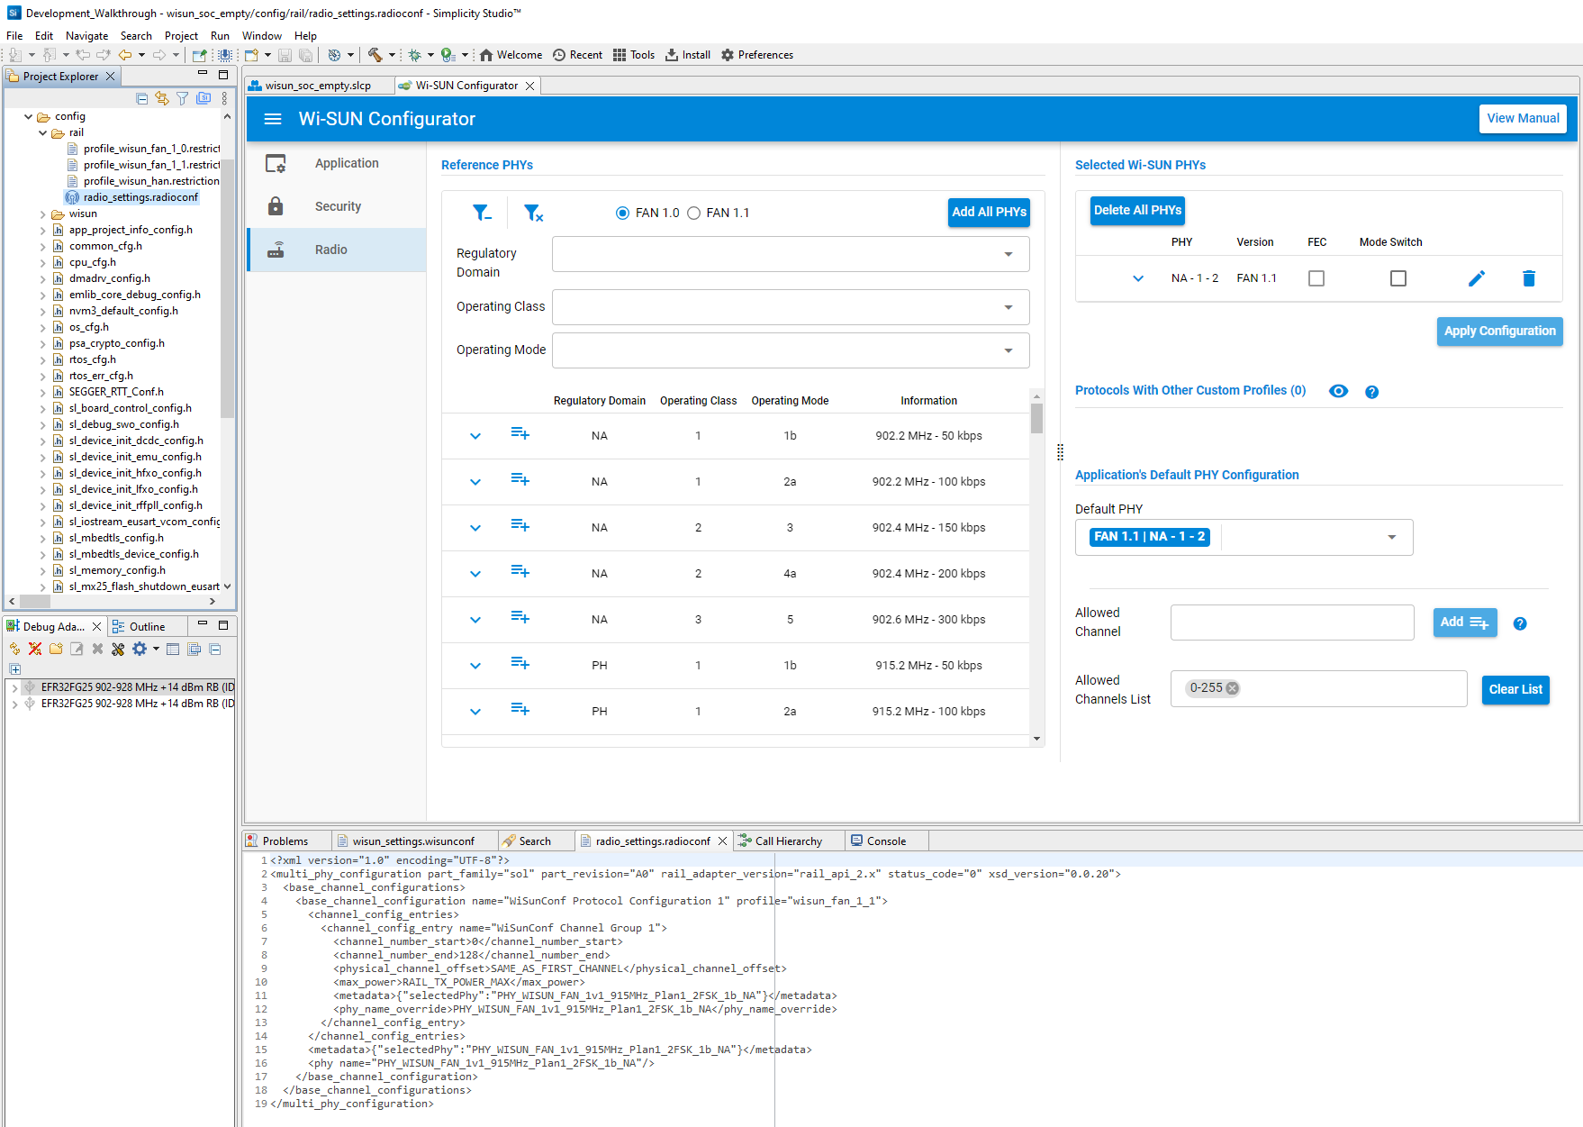This screenshot has width=1583, height=1127.
Task: Click help icon next to Allowed Channel
Action: pos(1519,623)
